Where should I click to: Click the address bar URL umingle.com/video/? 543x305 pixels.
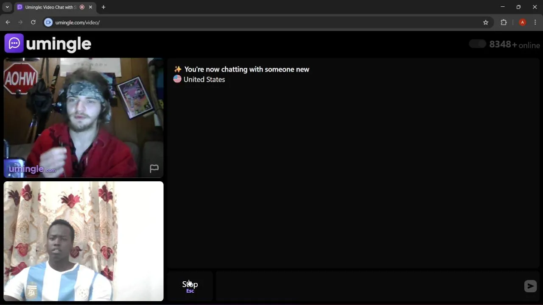click(x=77, y=22)
